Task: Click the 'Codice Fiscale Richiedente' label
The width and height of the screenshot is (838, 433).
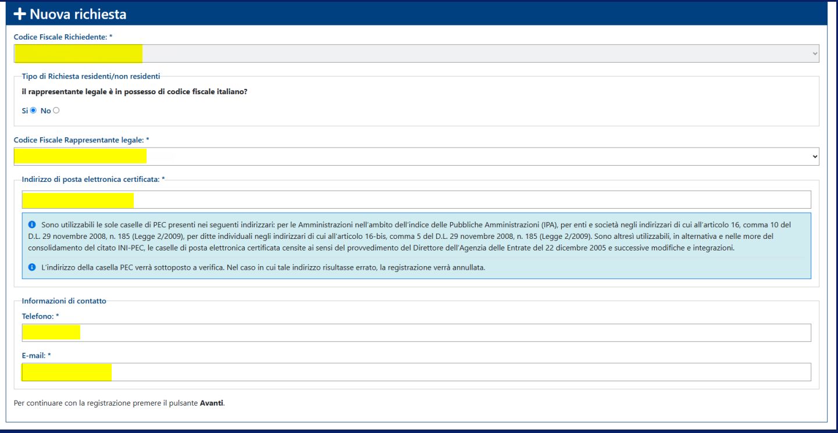Action: coord(63,37)
